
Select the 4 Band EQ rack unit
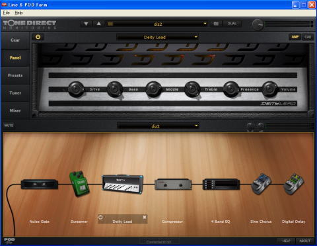click(221, 184)
